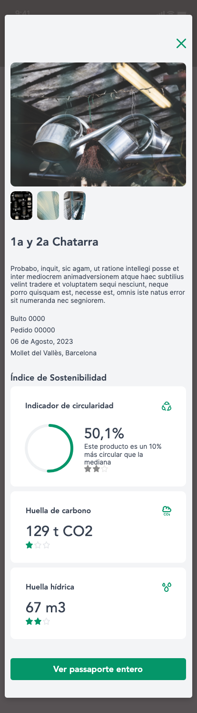
Task: Click the Pedido 00000 order text
Action: [33, 330]
